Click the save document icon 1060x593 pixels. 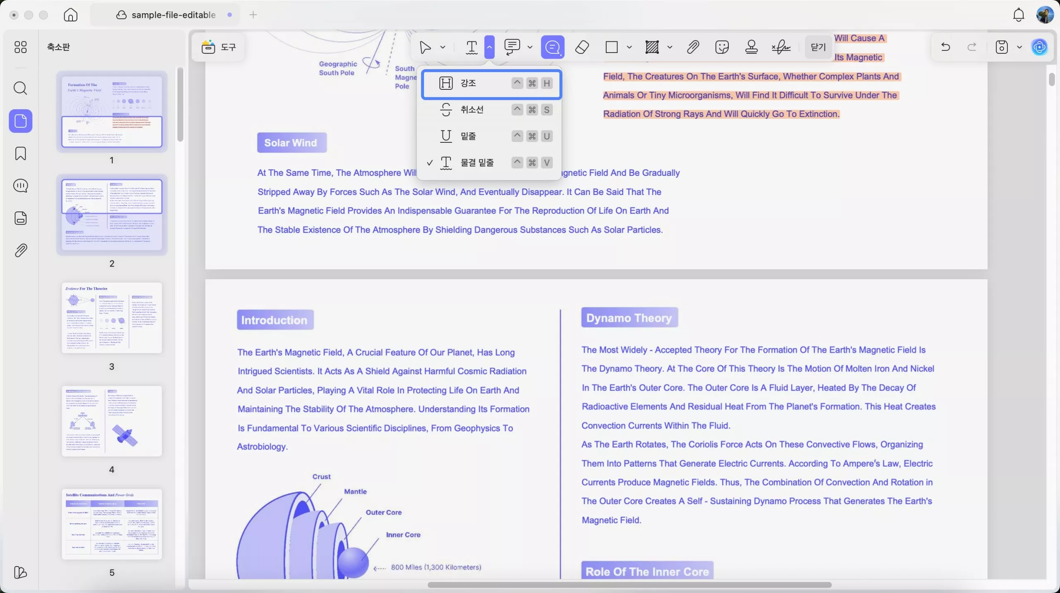tap(1001, 47)
